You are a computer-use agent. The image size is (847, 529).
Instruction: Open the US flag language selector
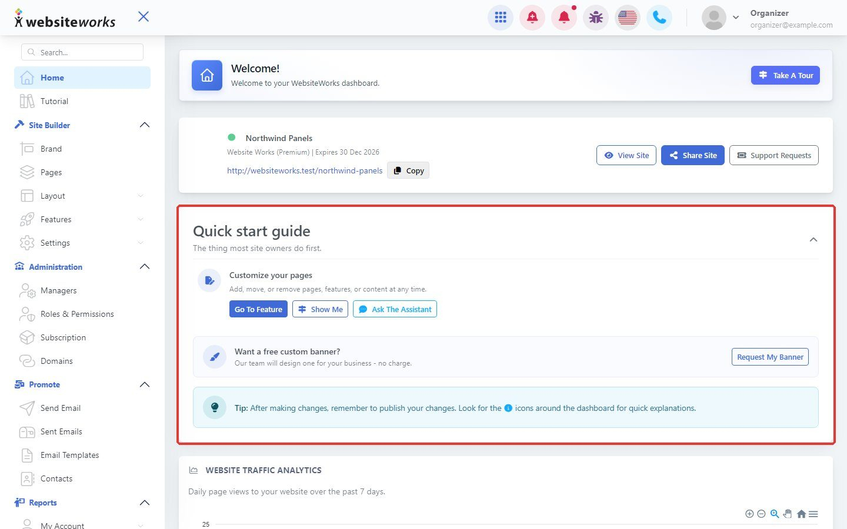click(628, 18)
